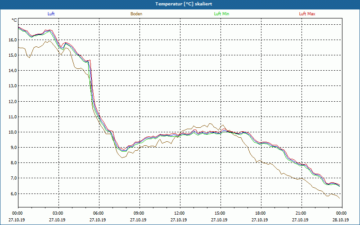Click the '03:00' time axis label
Screen dimensions: 360x225
[58, 213]
